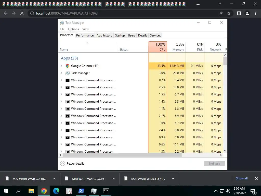Click the Task Manager title bar icon
Screen dimensions: 261x196
click(62, 23)
